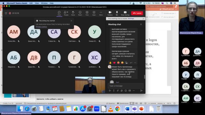This screenshot has width=205, height=115.
Task: Attach a file with paperclip icon
Action: (118, 91)
